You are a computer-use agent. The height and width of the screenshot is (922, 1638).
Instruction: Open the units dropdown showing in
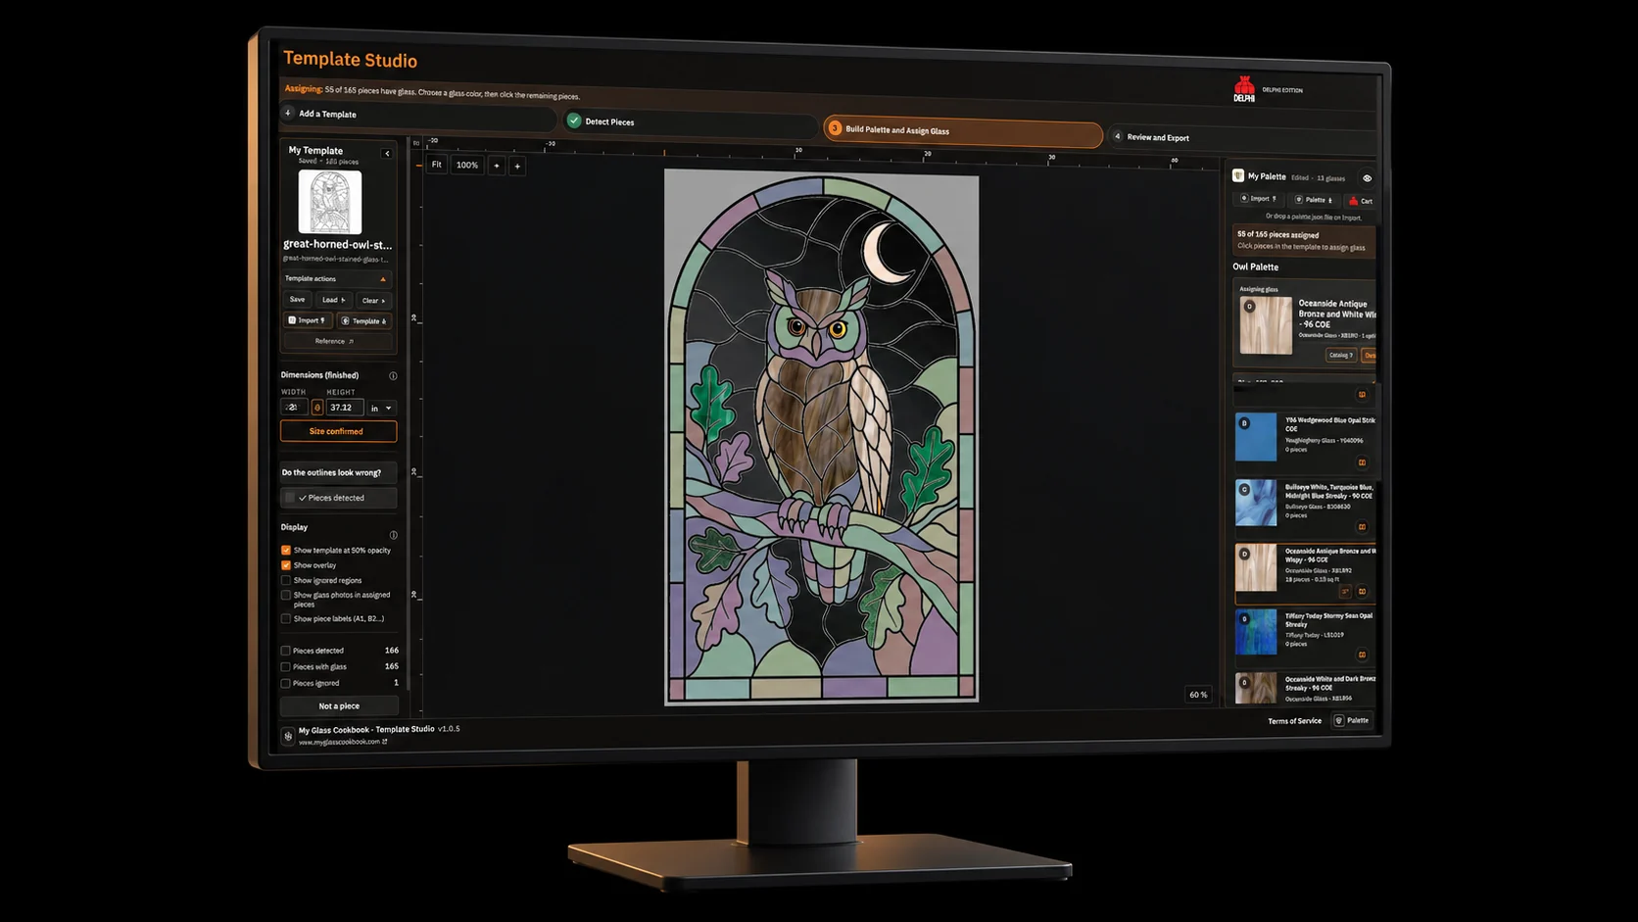tap(381, 408)
